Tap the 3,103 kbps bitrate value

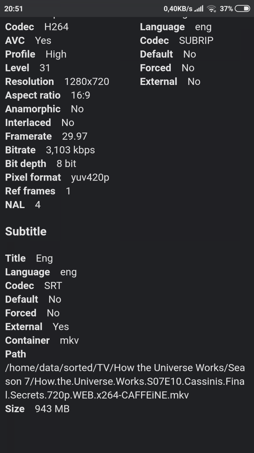click(x=70, y=150)
